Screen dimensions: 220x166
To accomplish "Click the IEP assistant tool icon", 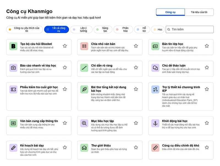I will (155, 89).
